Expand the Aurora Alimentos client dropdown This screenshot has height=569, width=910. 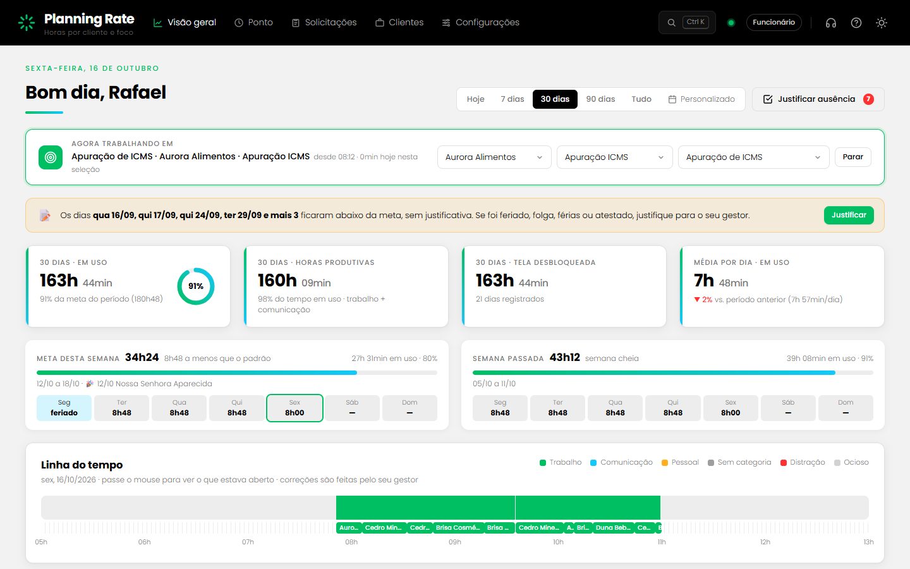[x=494, y=157]
